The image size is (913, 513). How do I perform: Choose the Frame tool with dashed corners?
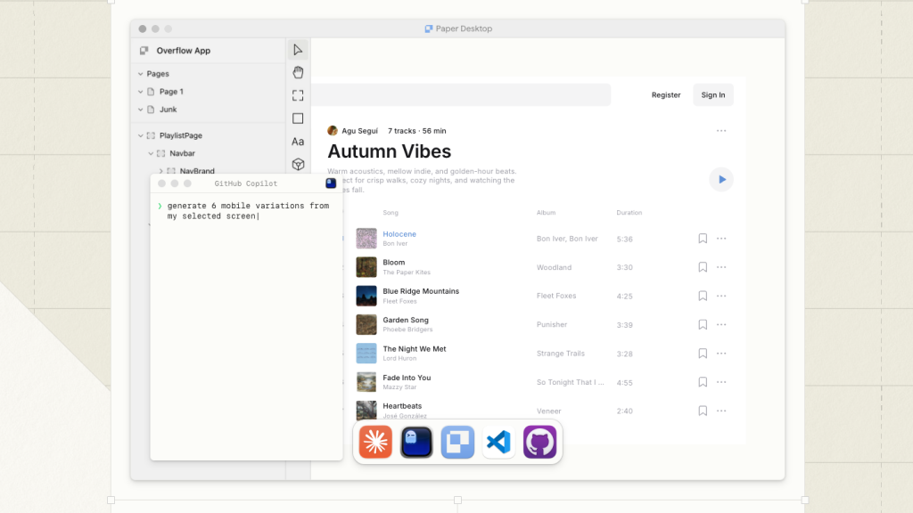pyautogui.click(x=298, y=95)
